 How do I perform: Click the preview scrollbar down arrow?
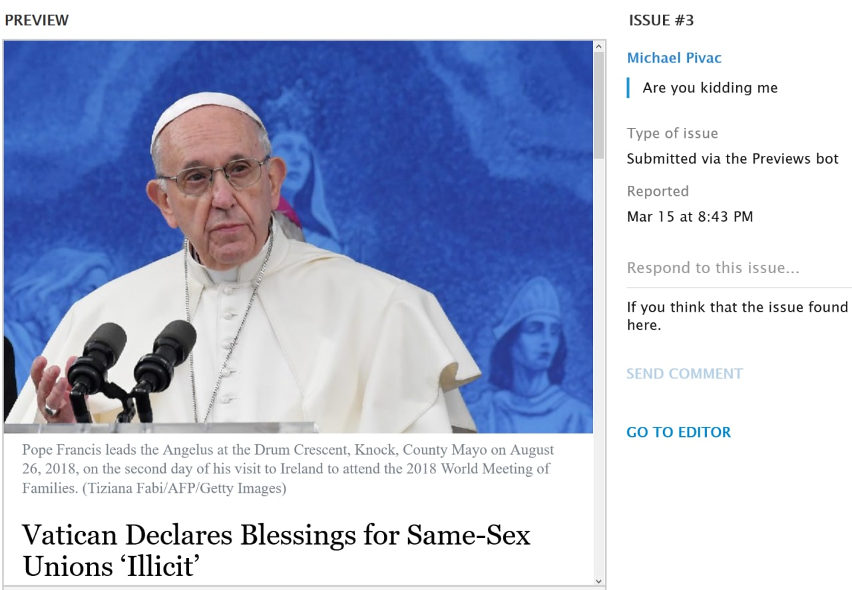click(599, 581)
